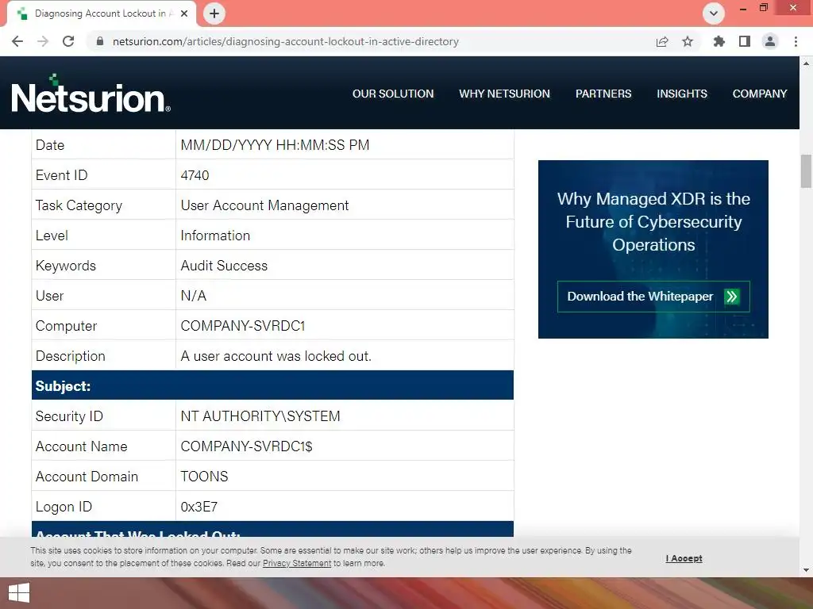This screenshot has width=813, height=609.
Task: Select NT AUTHORITY\SYSTEM security ID
Action: (260, 416)
